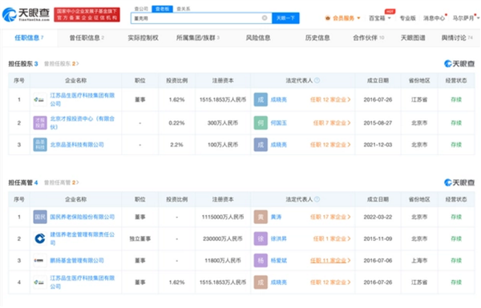Open the 马尔萨月 user account dropdown

click(x=466, y=18)
